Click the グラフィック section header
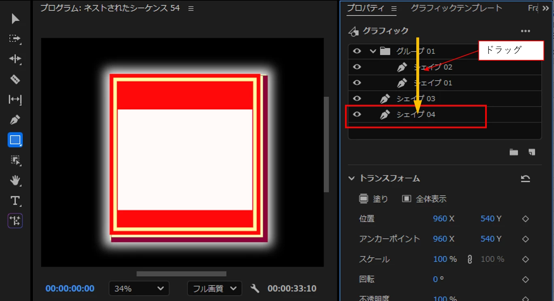The height and width of the screenshot is (301, 554). [385, 31]
